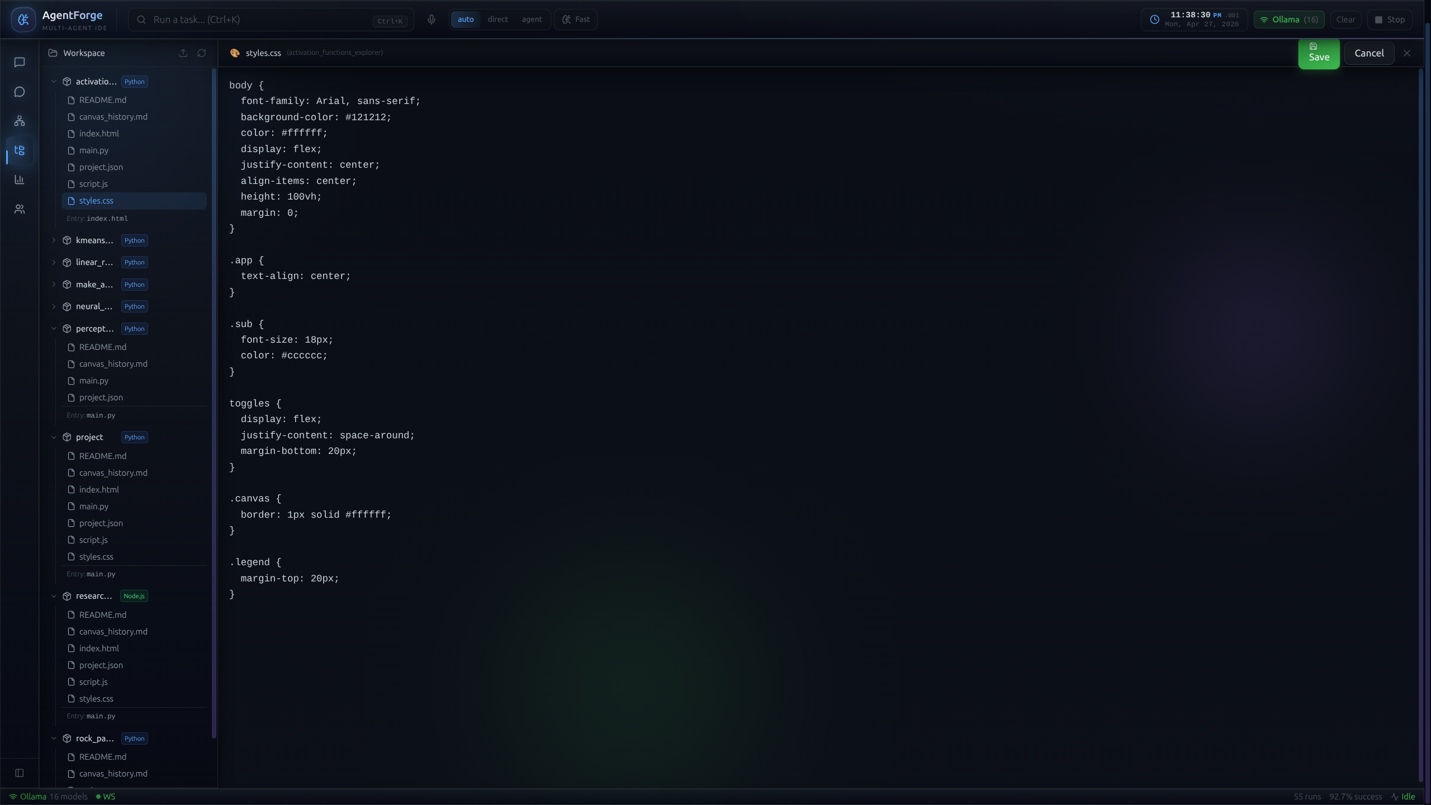1431x805 pixels.
Task: Expand the make_a project folder
Action: coord(54,285)
